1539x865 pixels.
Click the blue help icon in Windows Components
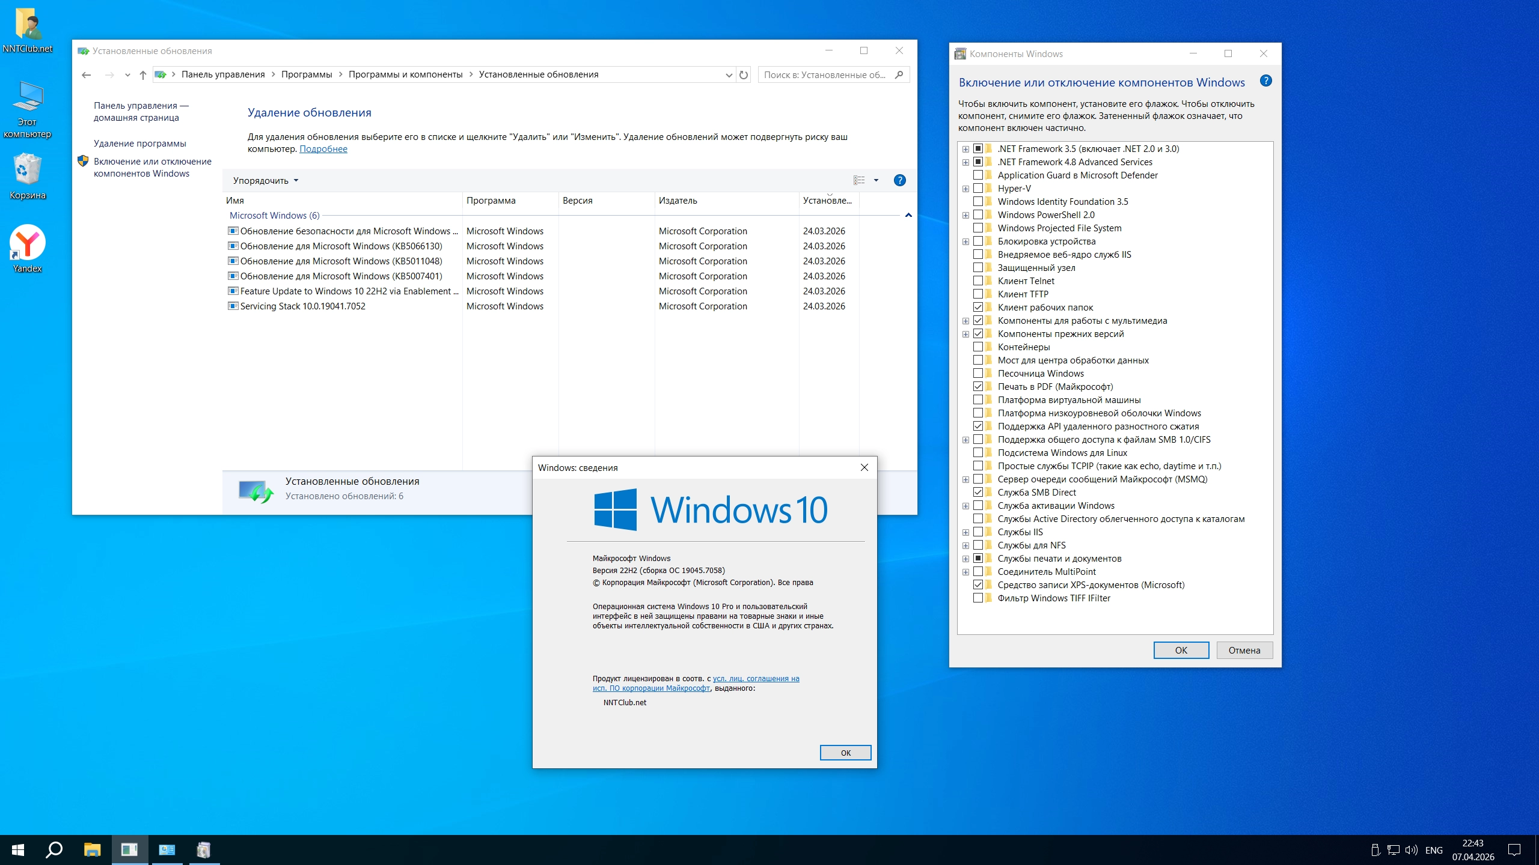coord(1265,81)
